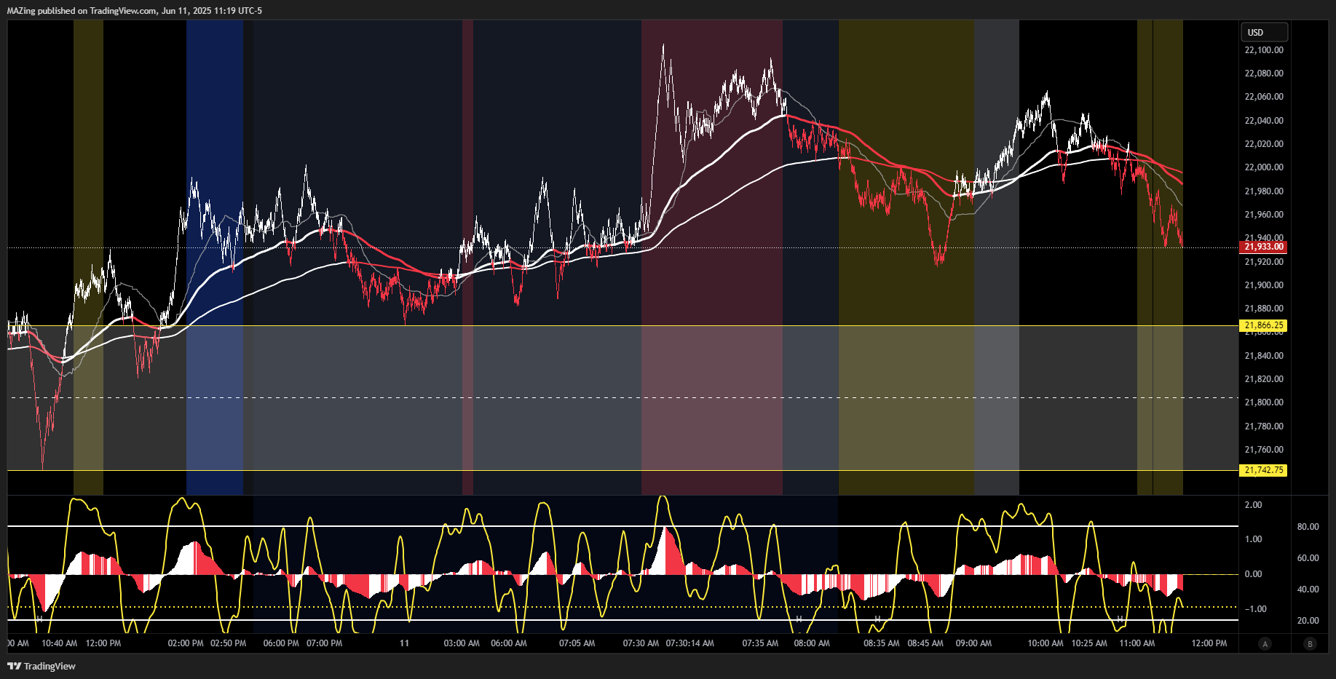This screenshot has width=1336, height=679.
Task: Toggle the B scale button
Action: click(1311, 643)
